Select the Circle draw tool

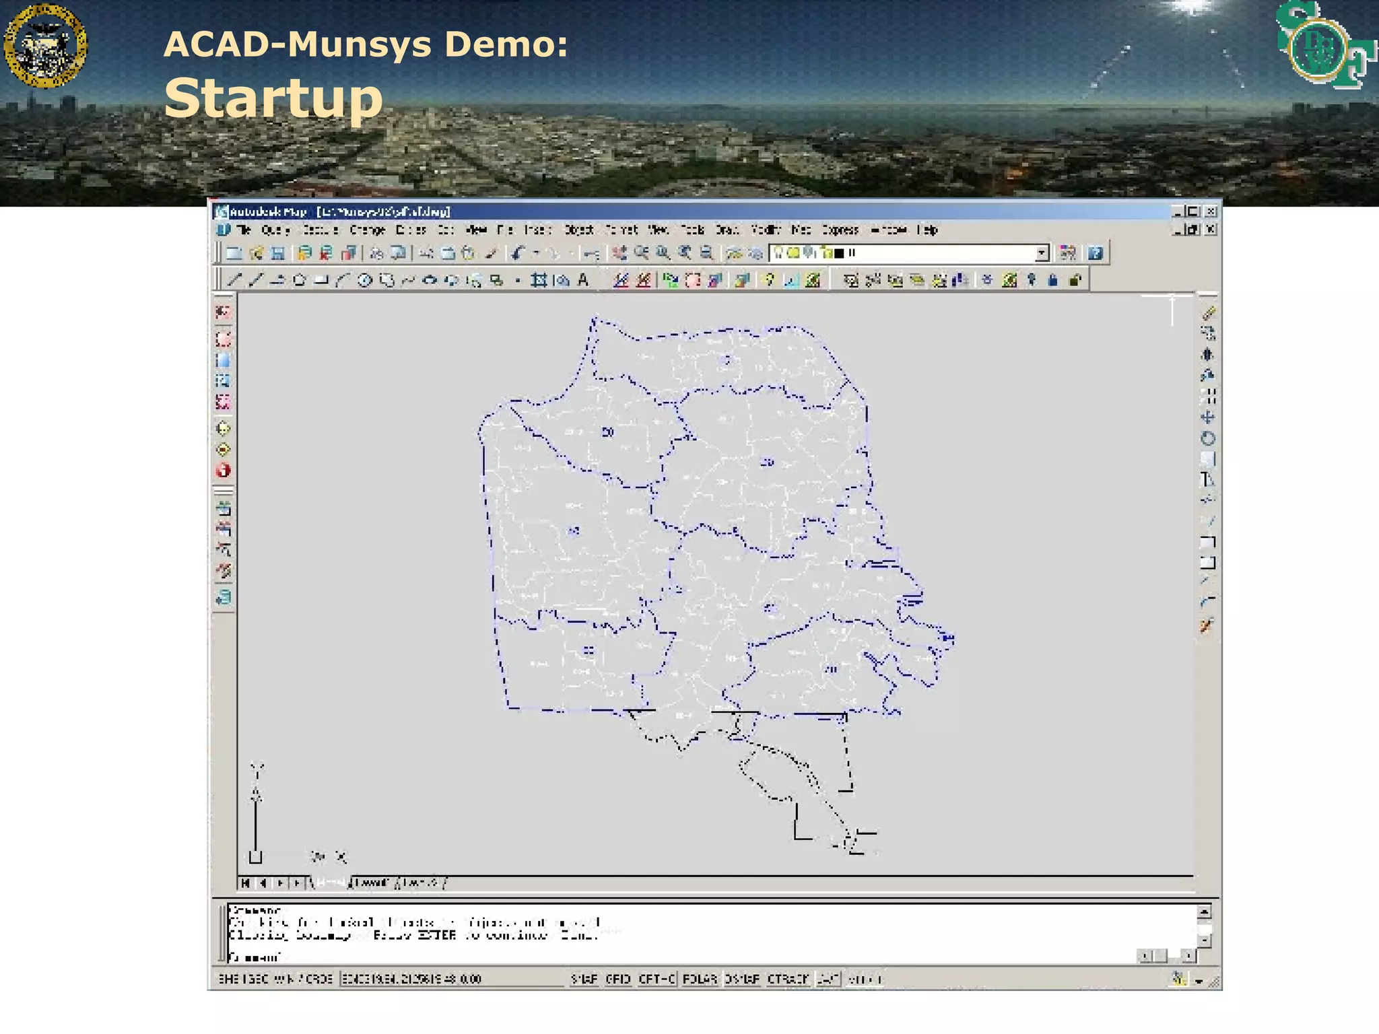[x=364, y=280]
